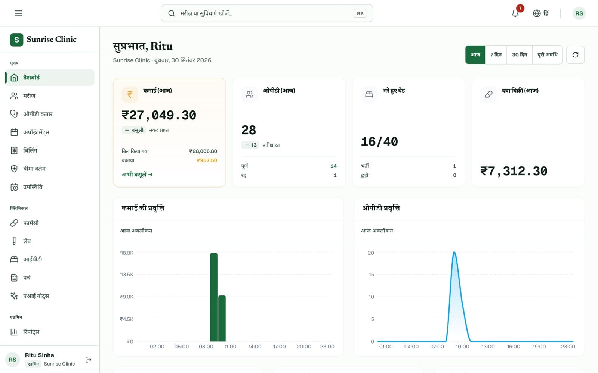
Task: Go to ओपीडी कतार queue
Action: click(x=50, y=114)
